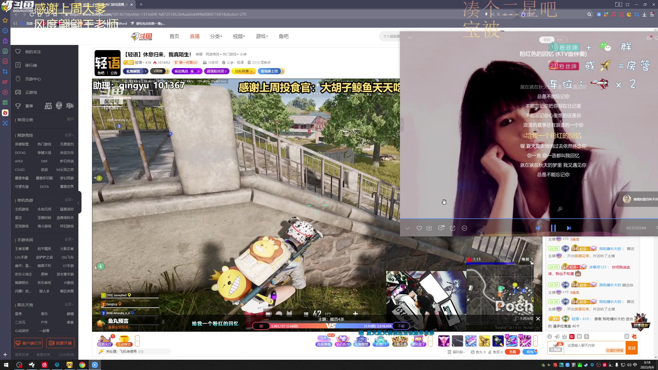This screenshot has height=370, width=658.
Task: Open the music player more options circle
Action: click(464, 228)
